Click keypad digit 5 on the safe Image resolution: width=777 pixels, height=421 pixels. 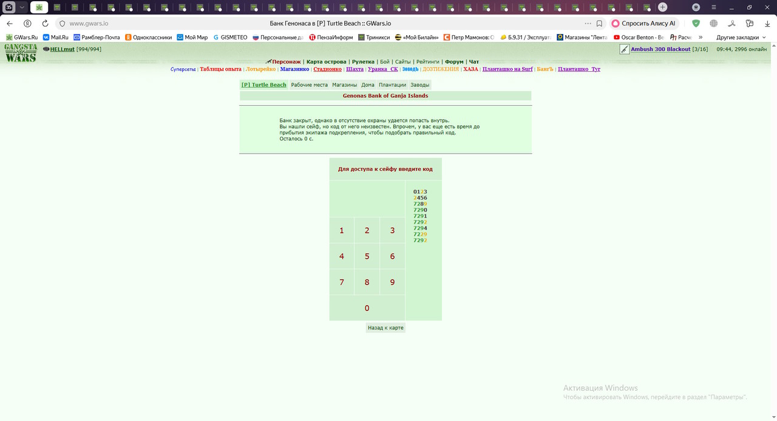367,256
